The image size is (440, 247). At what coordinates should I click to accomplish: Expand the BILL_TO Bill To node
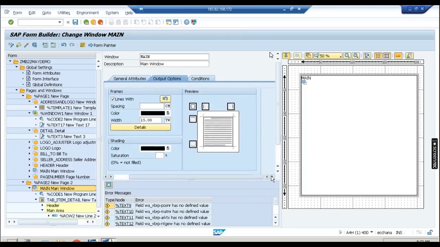point(30,154)
